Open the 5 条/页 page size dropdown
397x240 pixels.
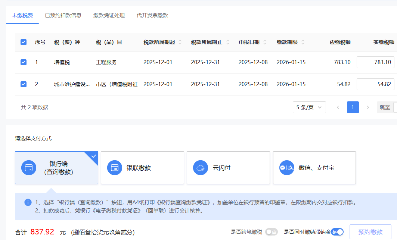[x=309, y=107]
